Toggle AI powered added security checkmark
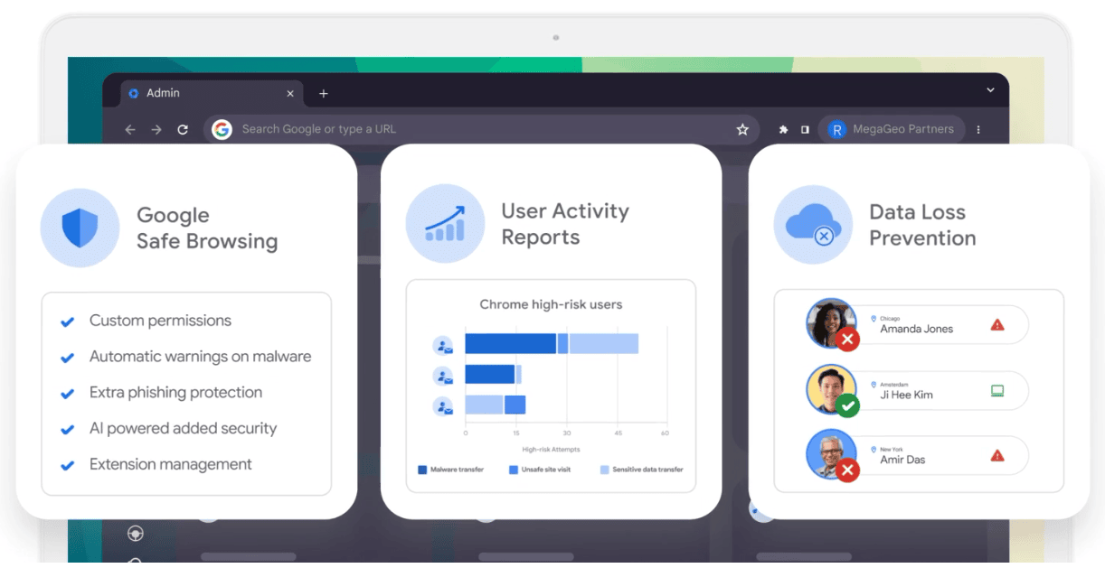Screen dimensions: 1105x568 (67, 430)
